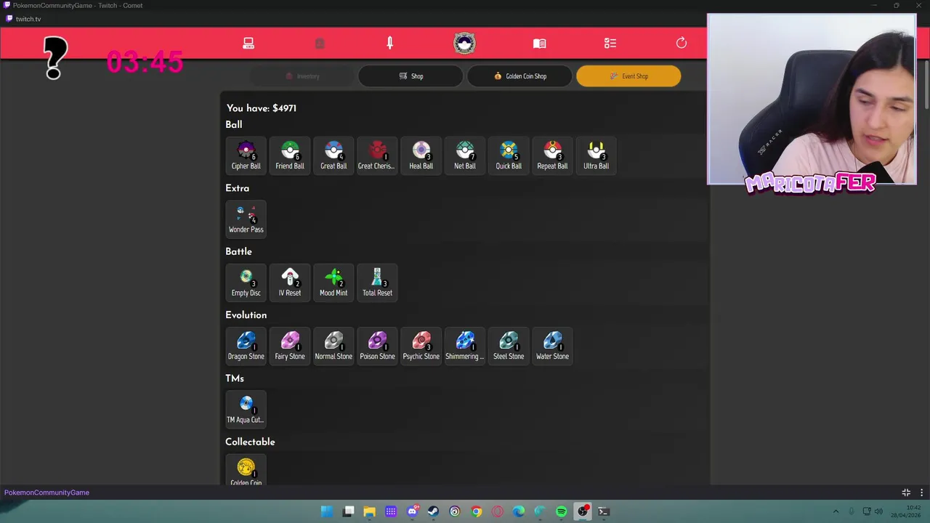This screenshot has height=523, width=930.
Task: Select the IV Reset item
Action: coord(290,282)
